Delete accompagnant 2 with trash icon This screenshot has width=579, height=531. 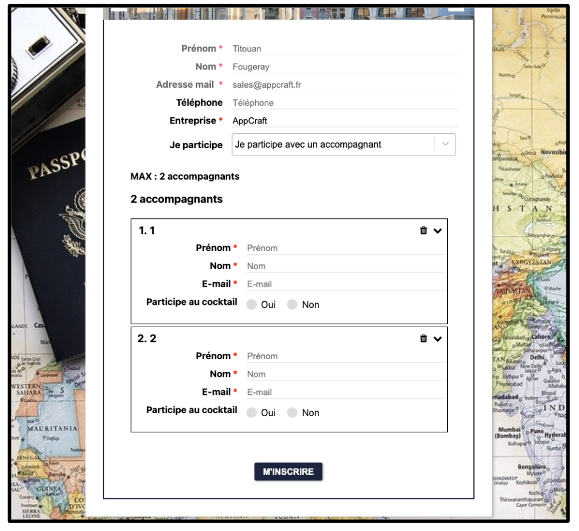[424, 339]
